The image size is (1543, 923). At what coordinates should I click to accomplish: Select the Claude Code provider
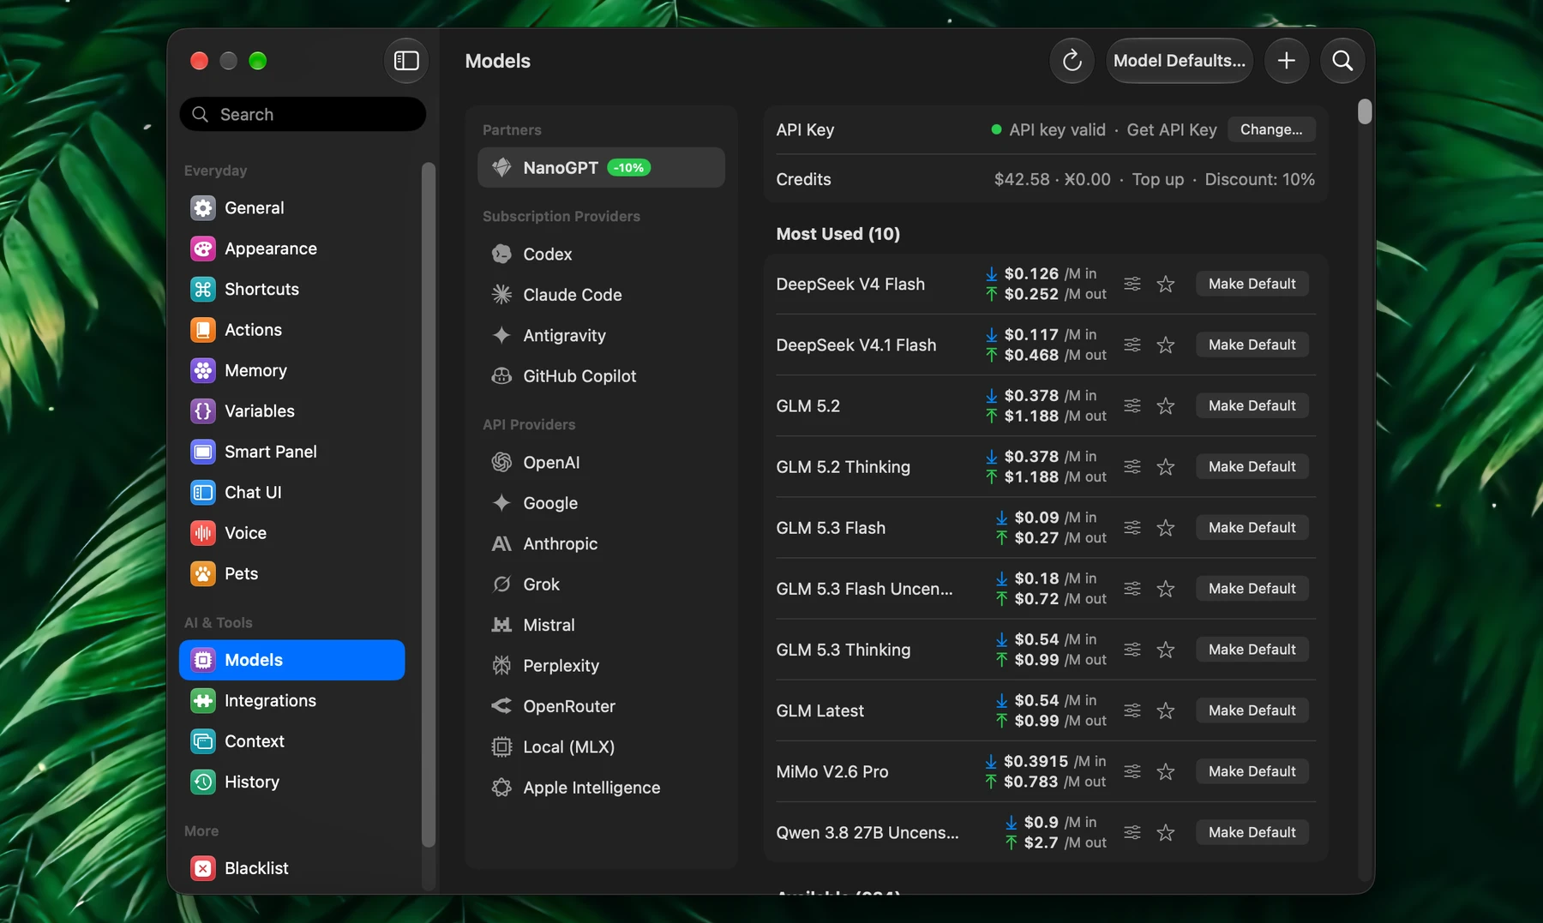point(601,295)
